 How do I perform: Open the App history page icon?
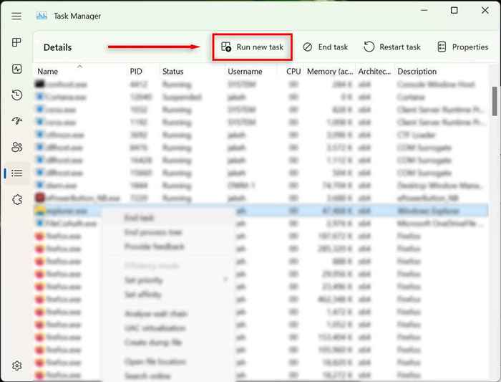pos(16,95)
